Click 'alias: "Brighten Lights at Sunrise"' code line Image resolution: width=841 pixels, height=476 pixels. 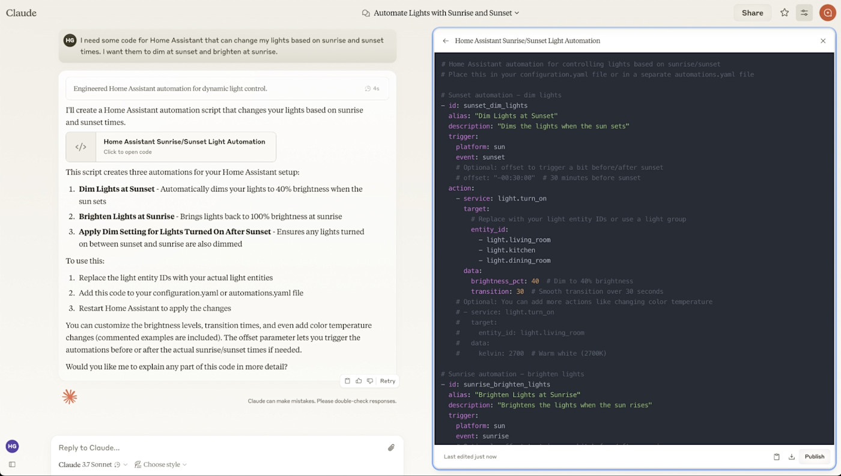514,394
